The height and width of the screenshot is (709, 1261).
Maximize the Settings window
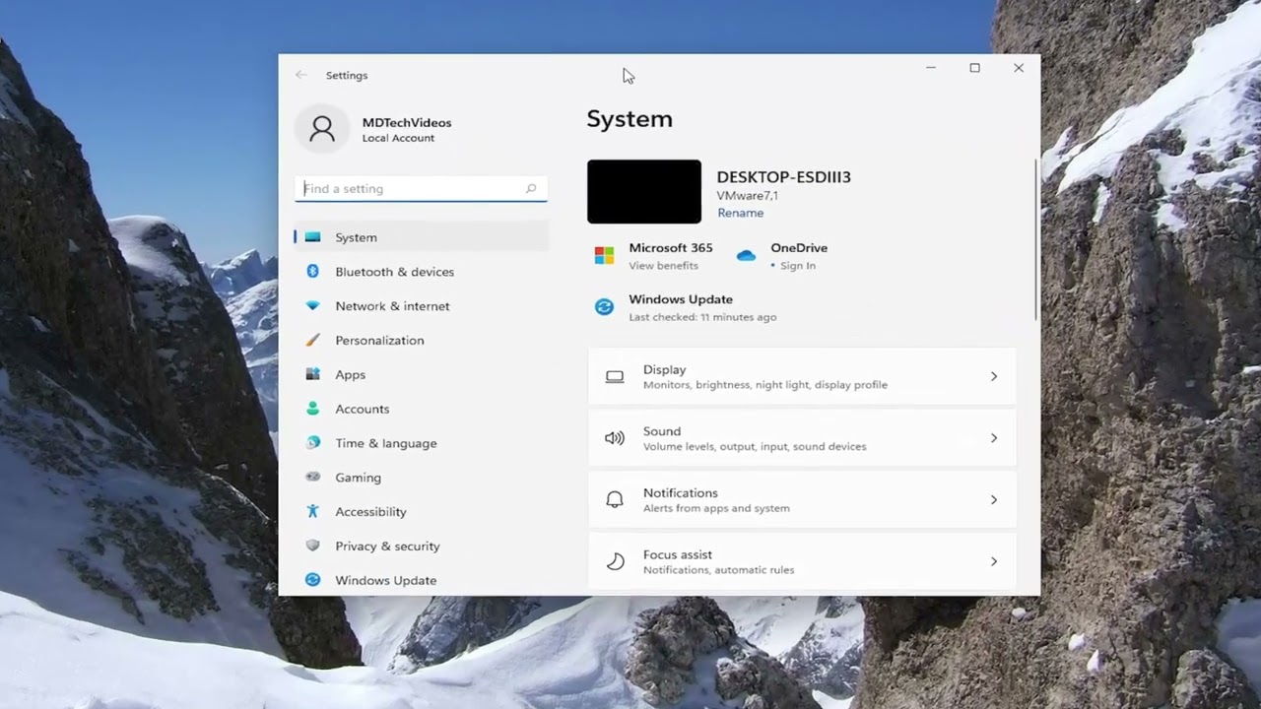point(974,68)
